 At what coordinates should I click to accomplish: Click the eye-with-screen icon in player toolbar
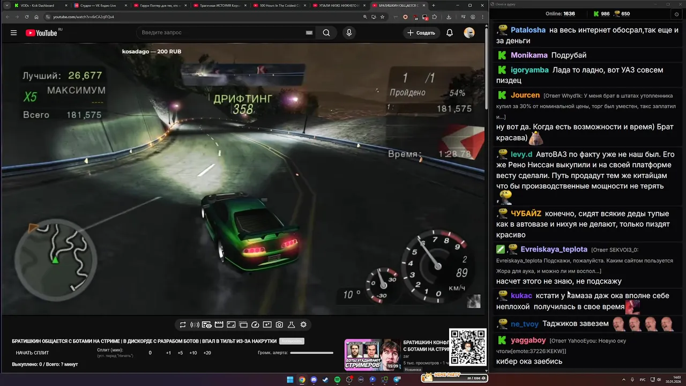(x=207, y=324)
